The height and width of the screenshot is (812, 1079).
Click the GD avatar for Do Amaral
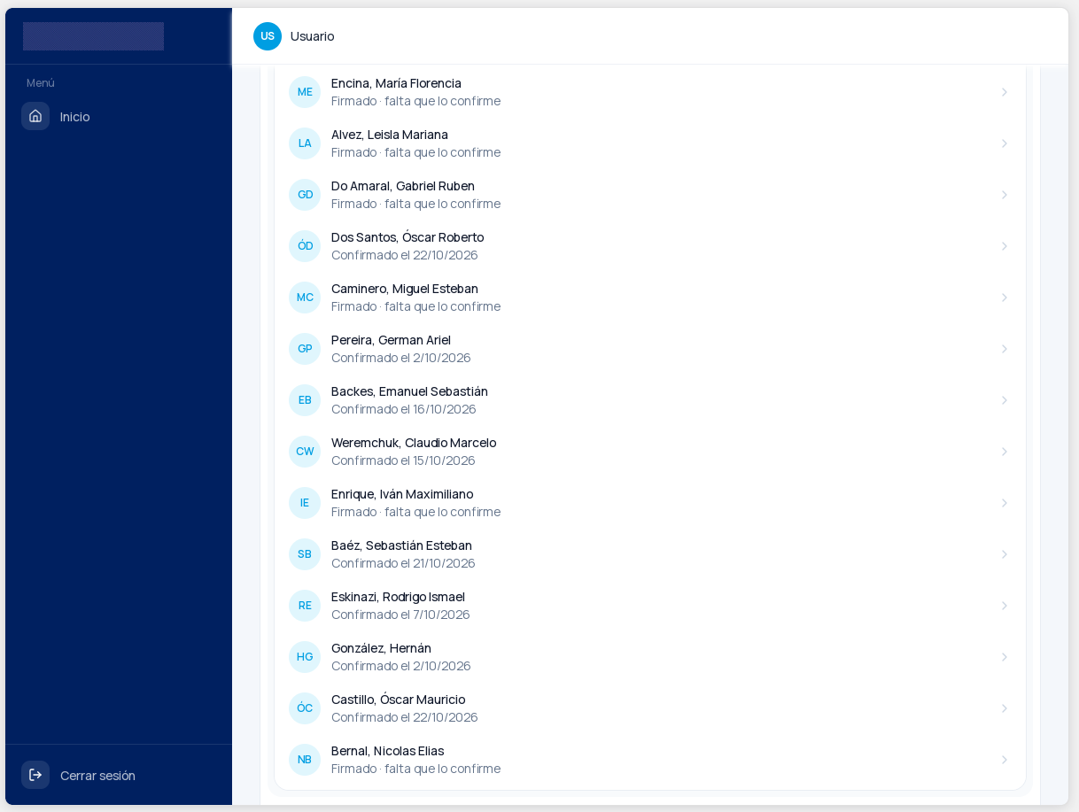[305, 195]
